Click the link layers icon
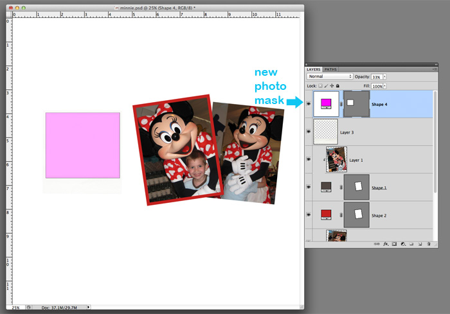 pos(377,244)
